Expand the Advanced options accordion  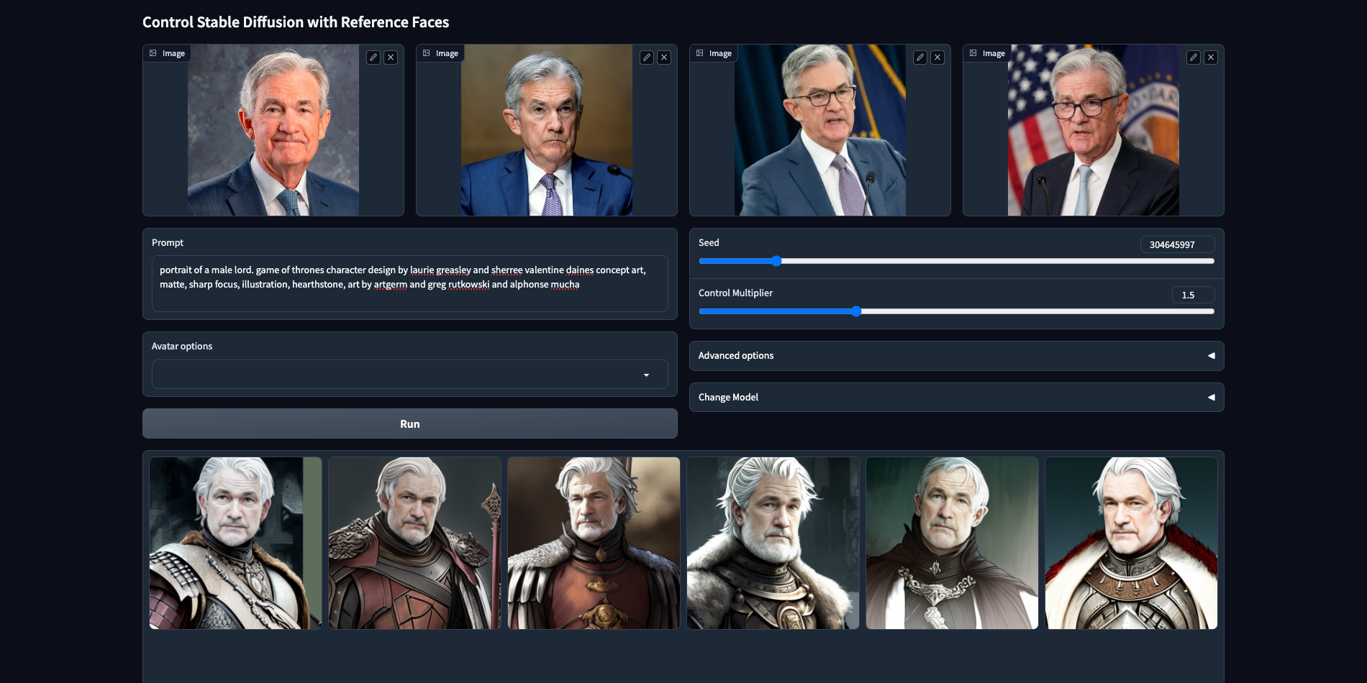tap(957, 356)
